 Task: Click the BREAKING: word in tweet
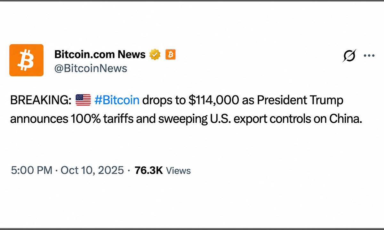pyautogui.click(x=41, y=100)
